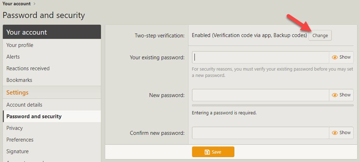The width and height of the screenshot is (360, 162).
Task: Open the Preferences settings page
Action: pos(20,140)
